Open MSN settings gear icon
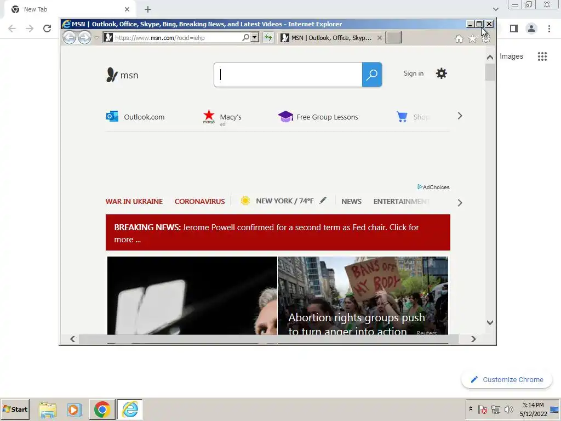The width and height of the screenshot is (561, 421). click(441, 73)
